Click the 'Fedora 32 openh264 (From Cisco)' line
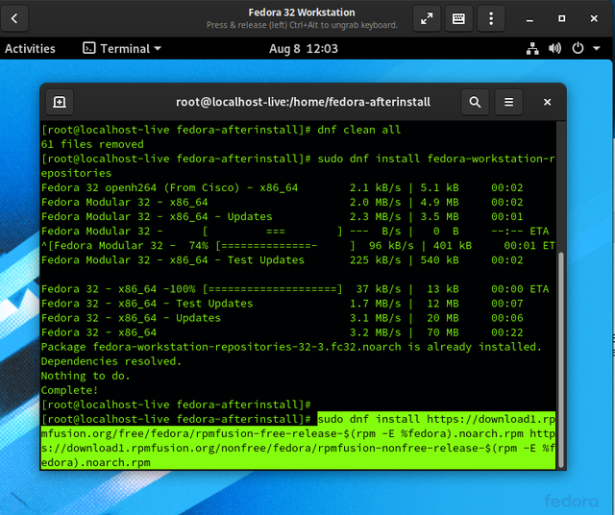The height and width of the screenshot is (515, 615). pos(282,188)
